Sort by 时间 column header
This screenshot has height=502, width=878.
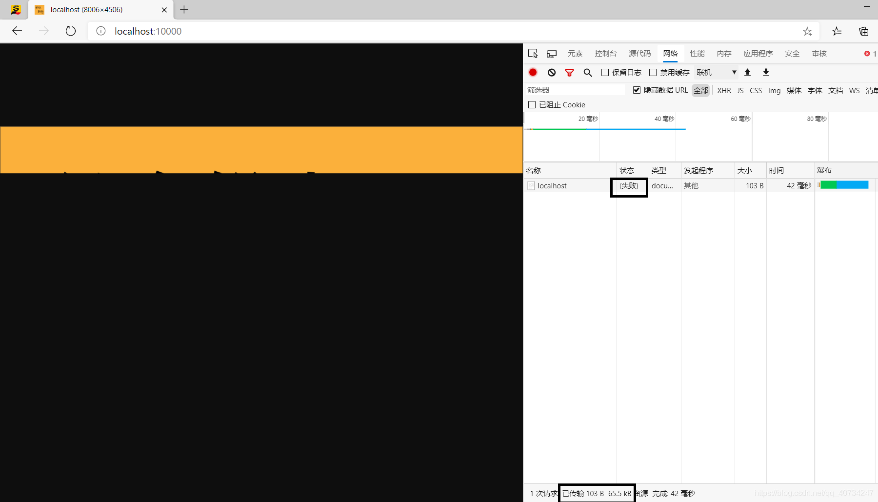tap(790, 170)
